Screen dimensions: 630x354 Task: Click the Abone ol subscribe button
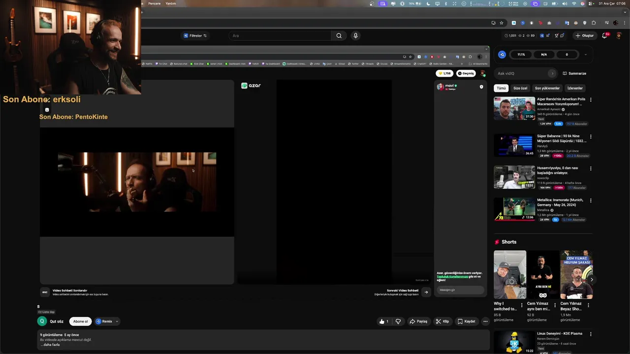[80, 322]
